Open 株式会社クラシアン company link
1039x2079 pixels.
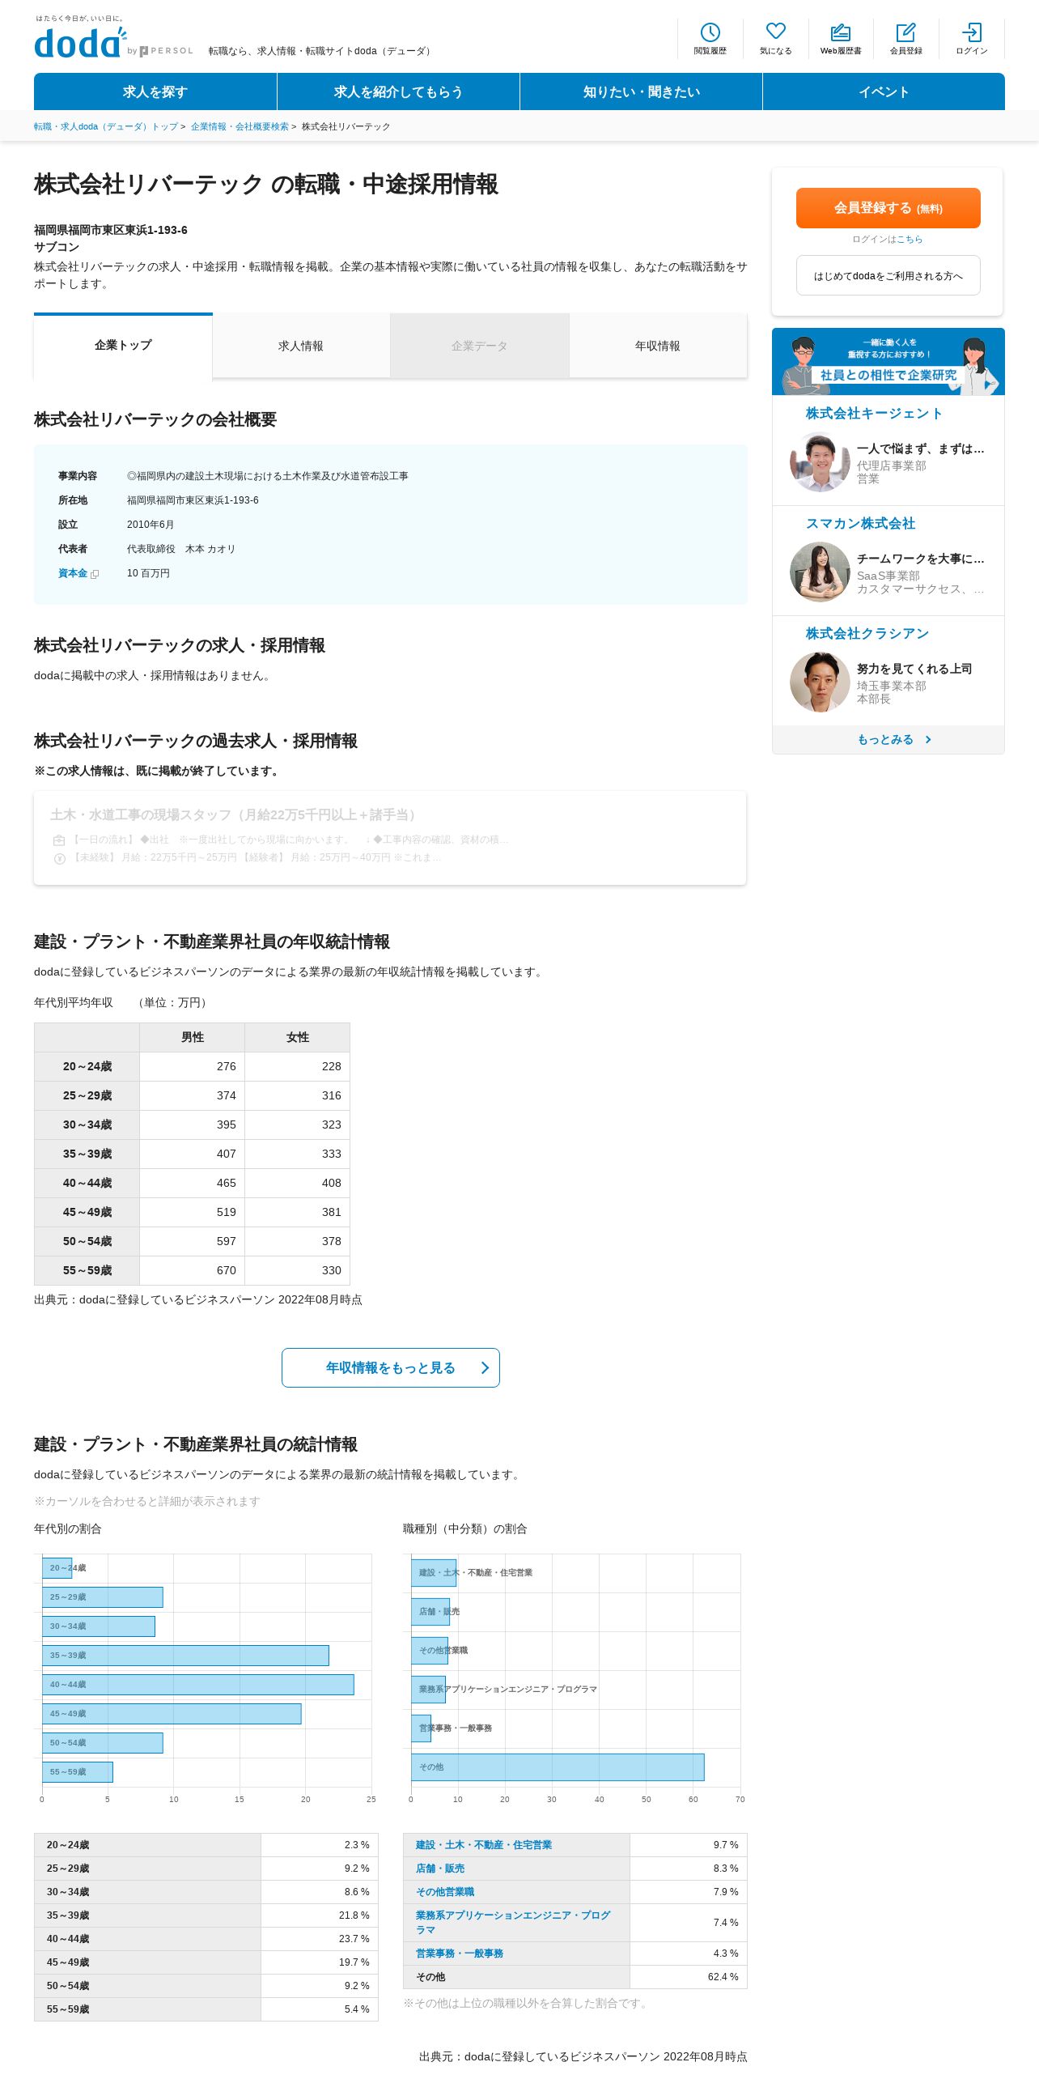click(867, 633)
